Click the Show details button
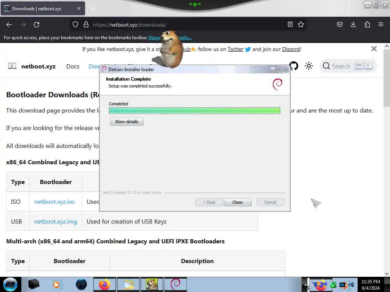Screen dimensions: 390x292 126,122
